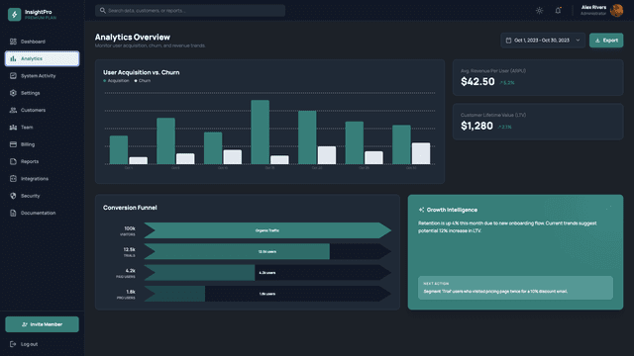Click the 1.8k users pro funnel bar
The height and width of the screenshot is (356, 634).
174,294
